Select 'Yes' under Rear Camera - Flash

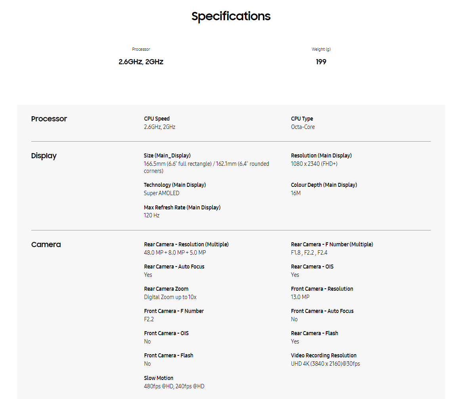click(295, 341)
